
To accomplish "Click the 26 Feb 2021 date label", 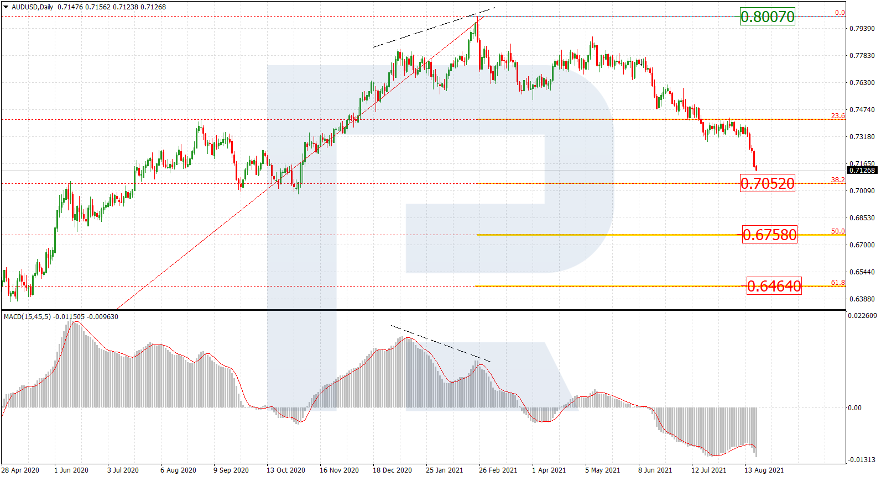I will [x=498, y=470].
